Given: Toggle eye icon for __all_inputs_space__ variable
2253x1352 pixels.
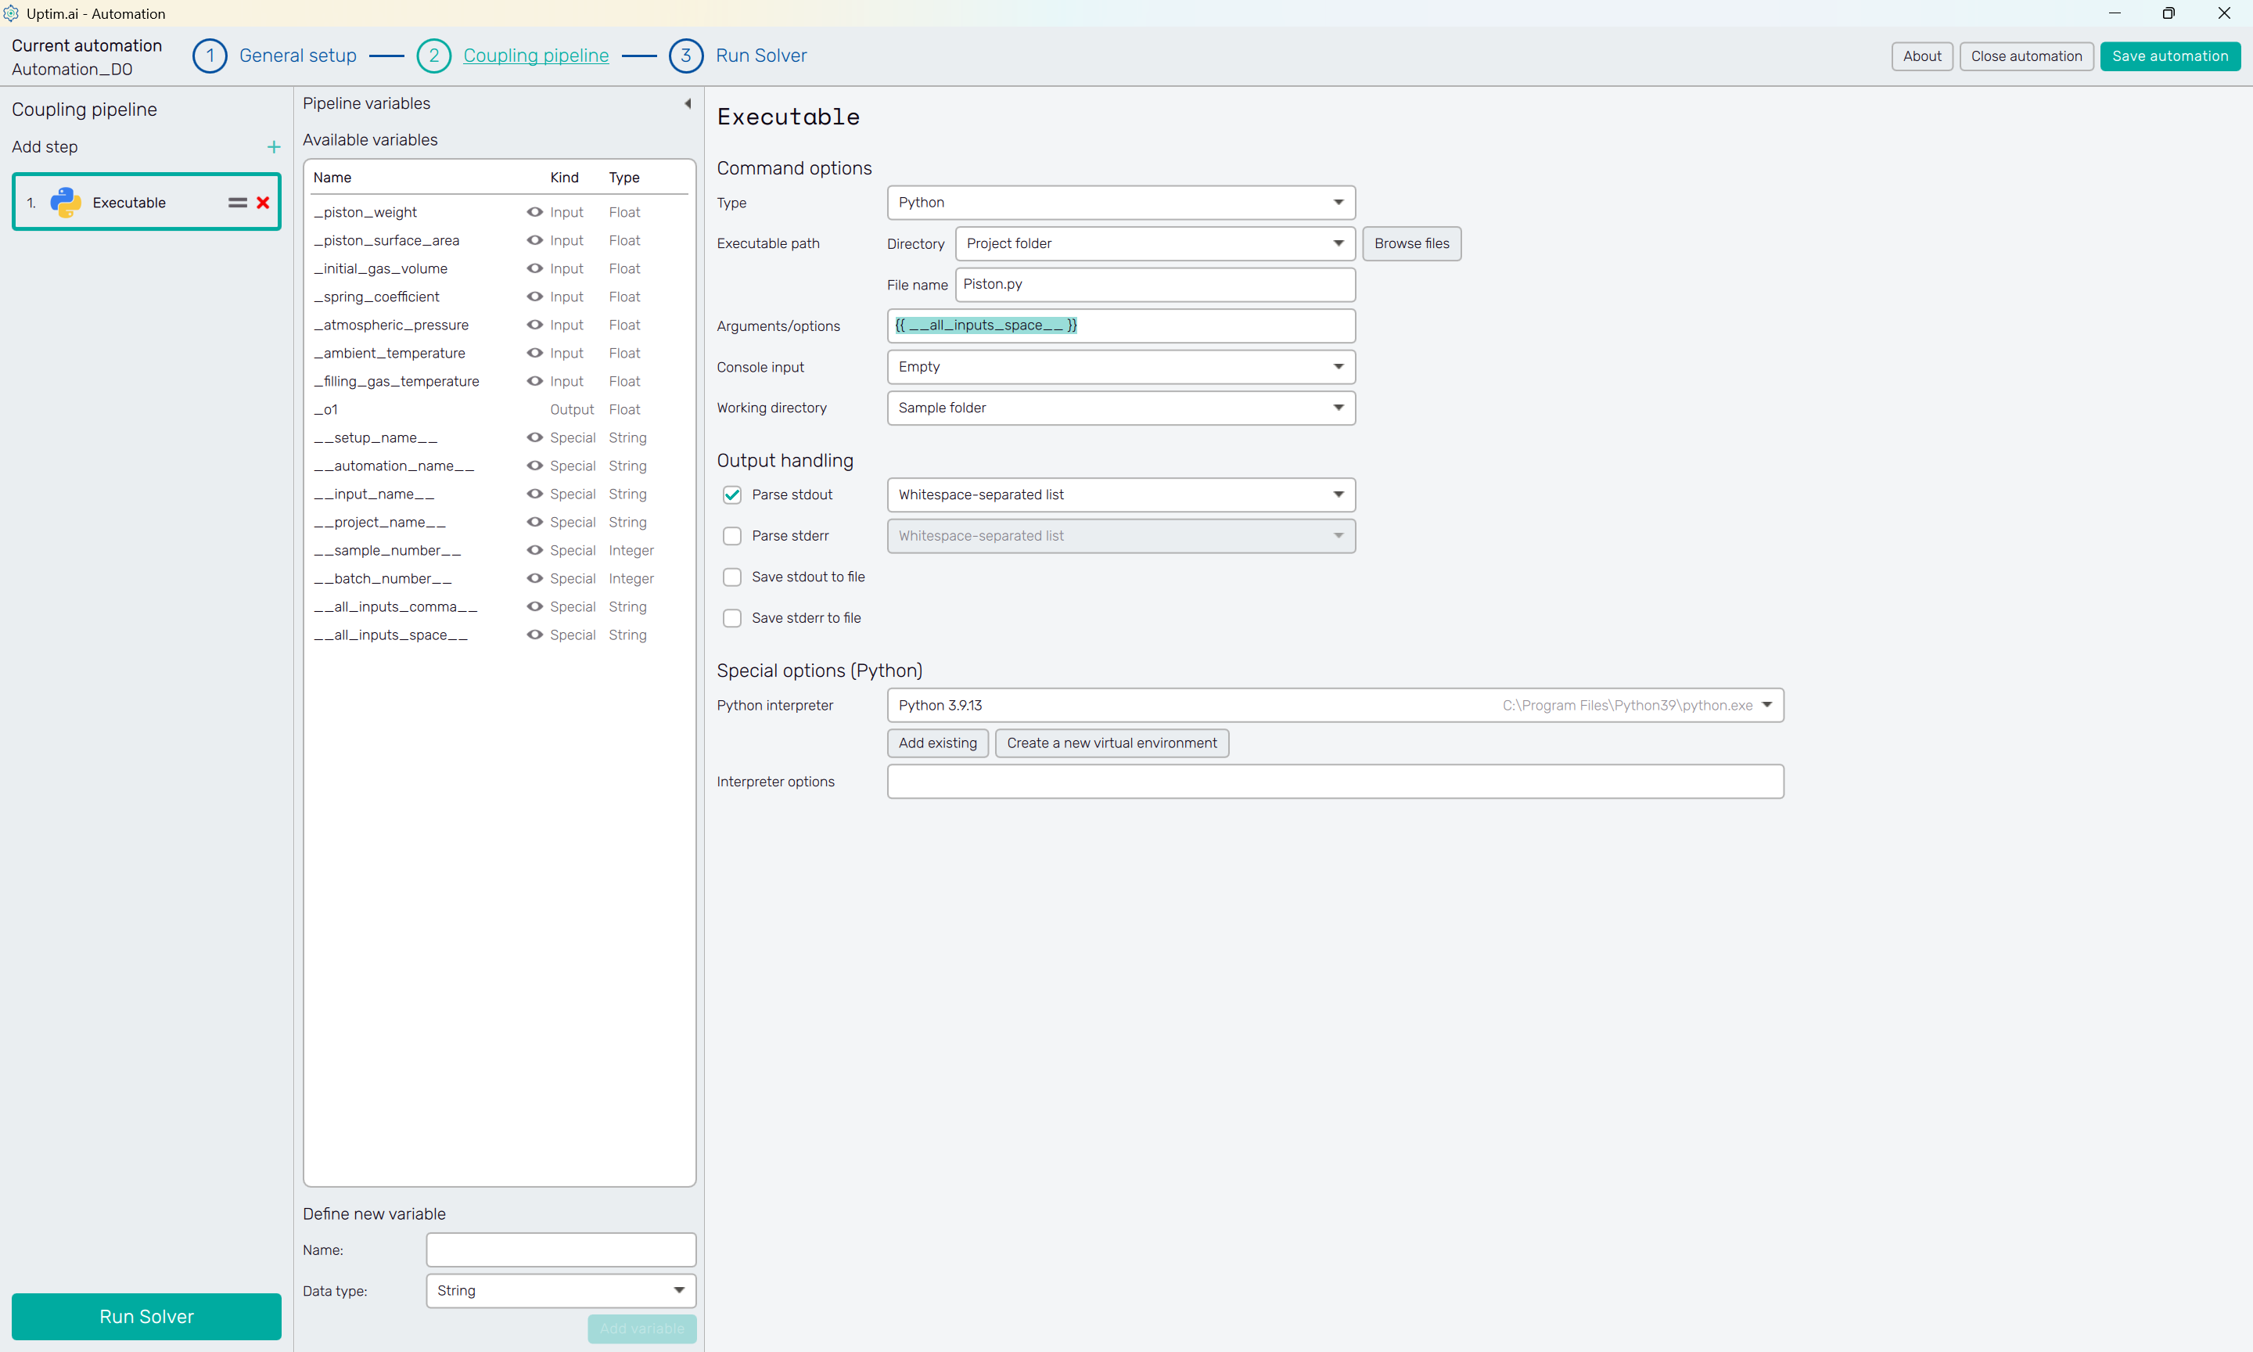Looking at the screenshot, I should [534, 634].
